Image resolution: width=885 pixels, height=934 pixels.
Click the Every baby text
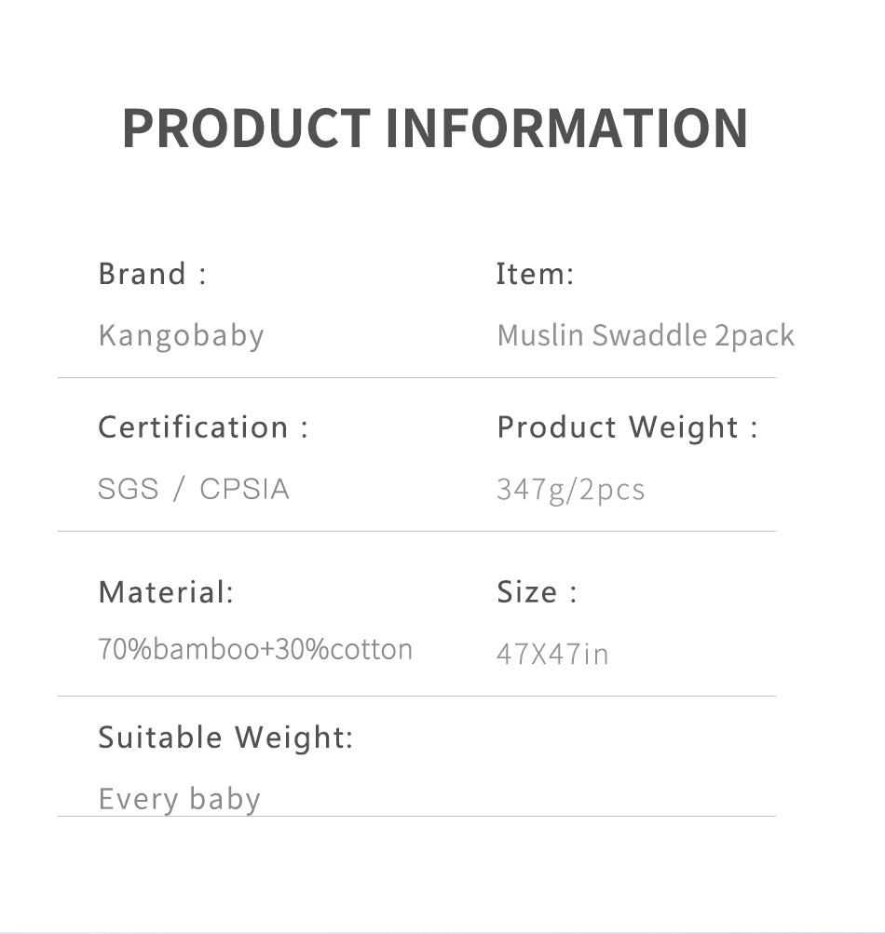(x=179, y=799)
